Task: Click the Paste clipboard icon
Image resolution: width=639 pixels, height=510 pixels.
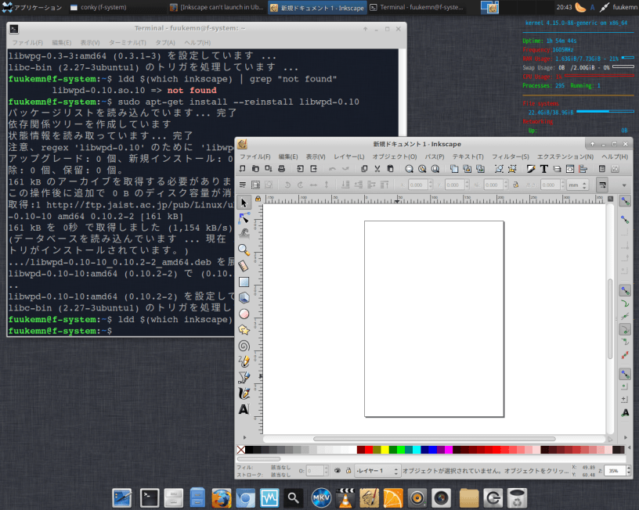Action: pos(390,168)
